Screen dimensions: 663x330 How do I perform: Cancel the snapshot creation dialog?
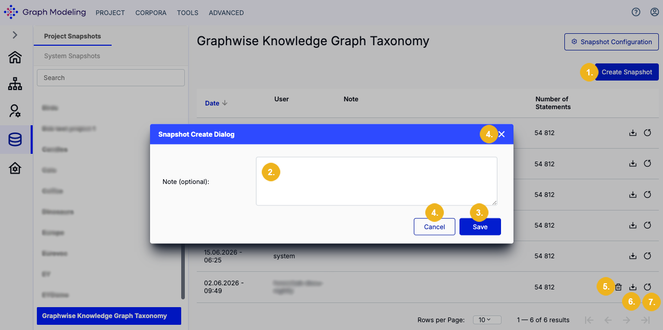coord(435,227)
